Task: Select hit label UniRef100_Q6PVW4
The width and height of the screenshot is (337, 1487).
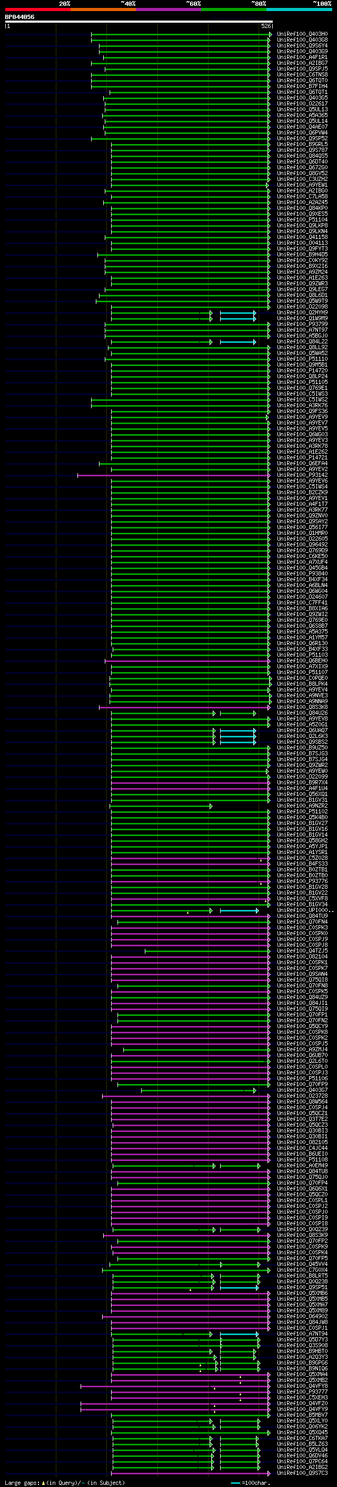Action: (302, 133)
